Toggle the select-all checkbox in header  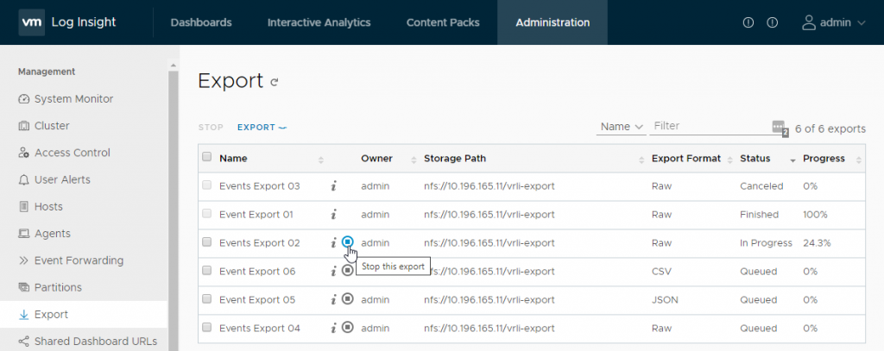tap(206, 157)
